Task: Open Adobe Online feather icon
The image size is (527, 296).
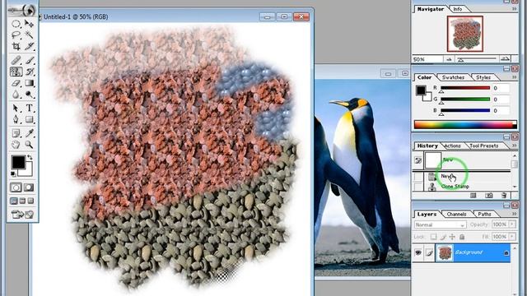Action: [22, 11]
